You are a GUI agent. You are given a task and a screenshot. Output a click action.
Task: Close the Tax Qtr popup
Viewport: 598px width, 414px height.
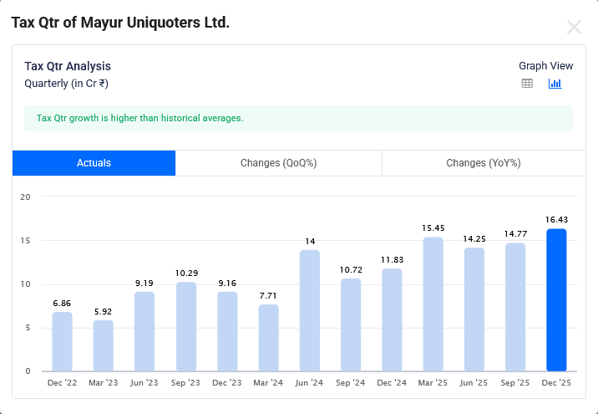[x=574, y=27]
